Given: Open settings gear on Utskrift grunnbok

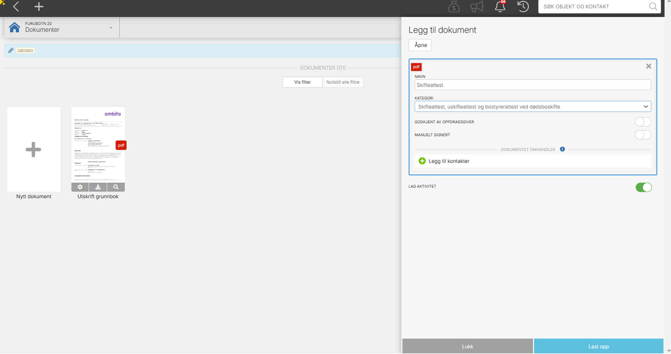Looking at the screenshot, I should click(x=80, y=187).
